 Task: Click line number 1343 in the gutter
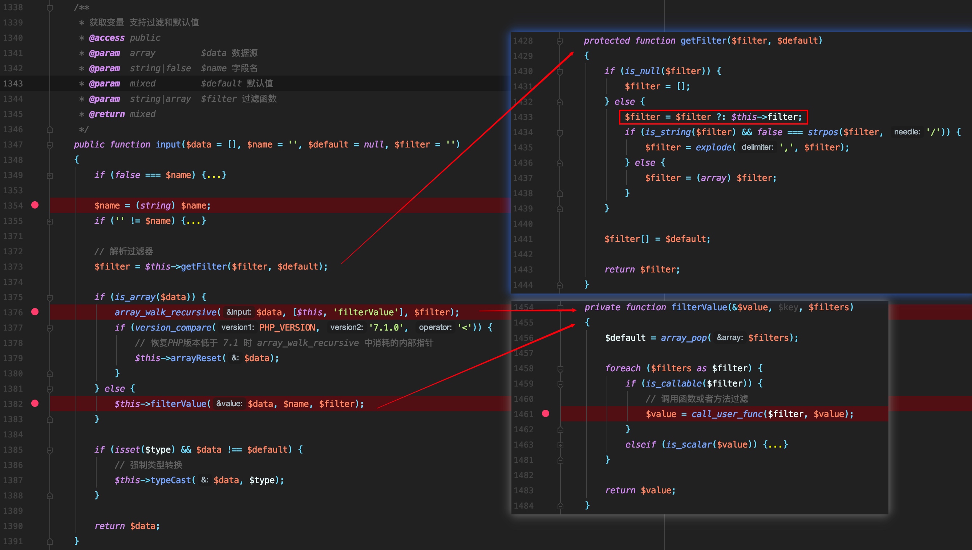click(x=13, y=83)
